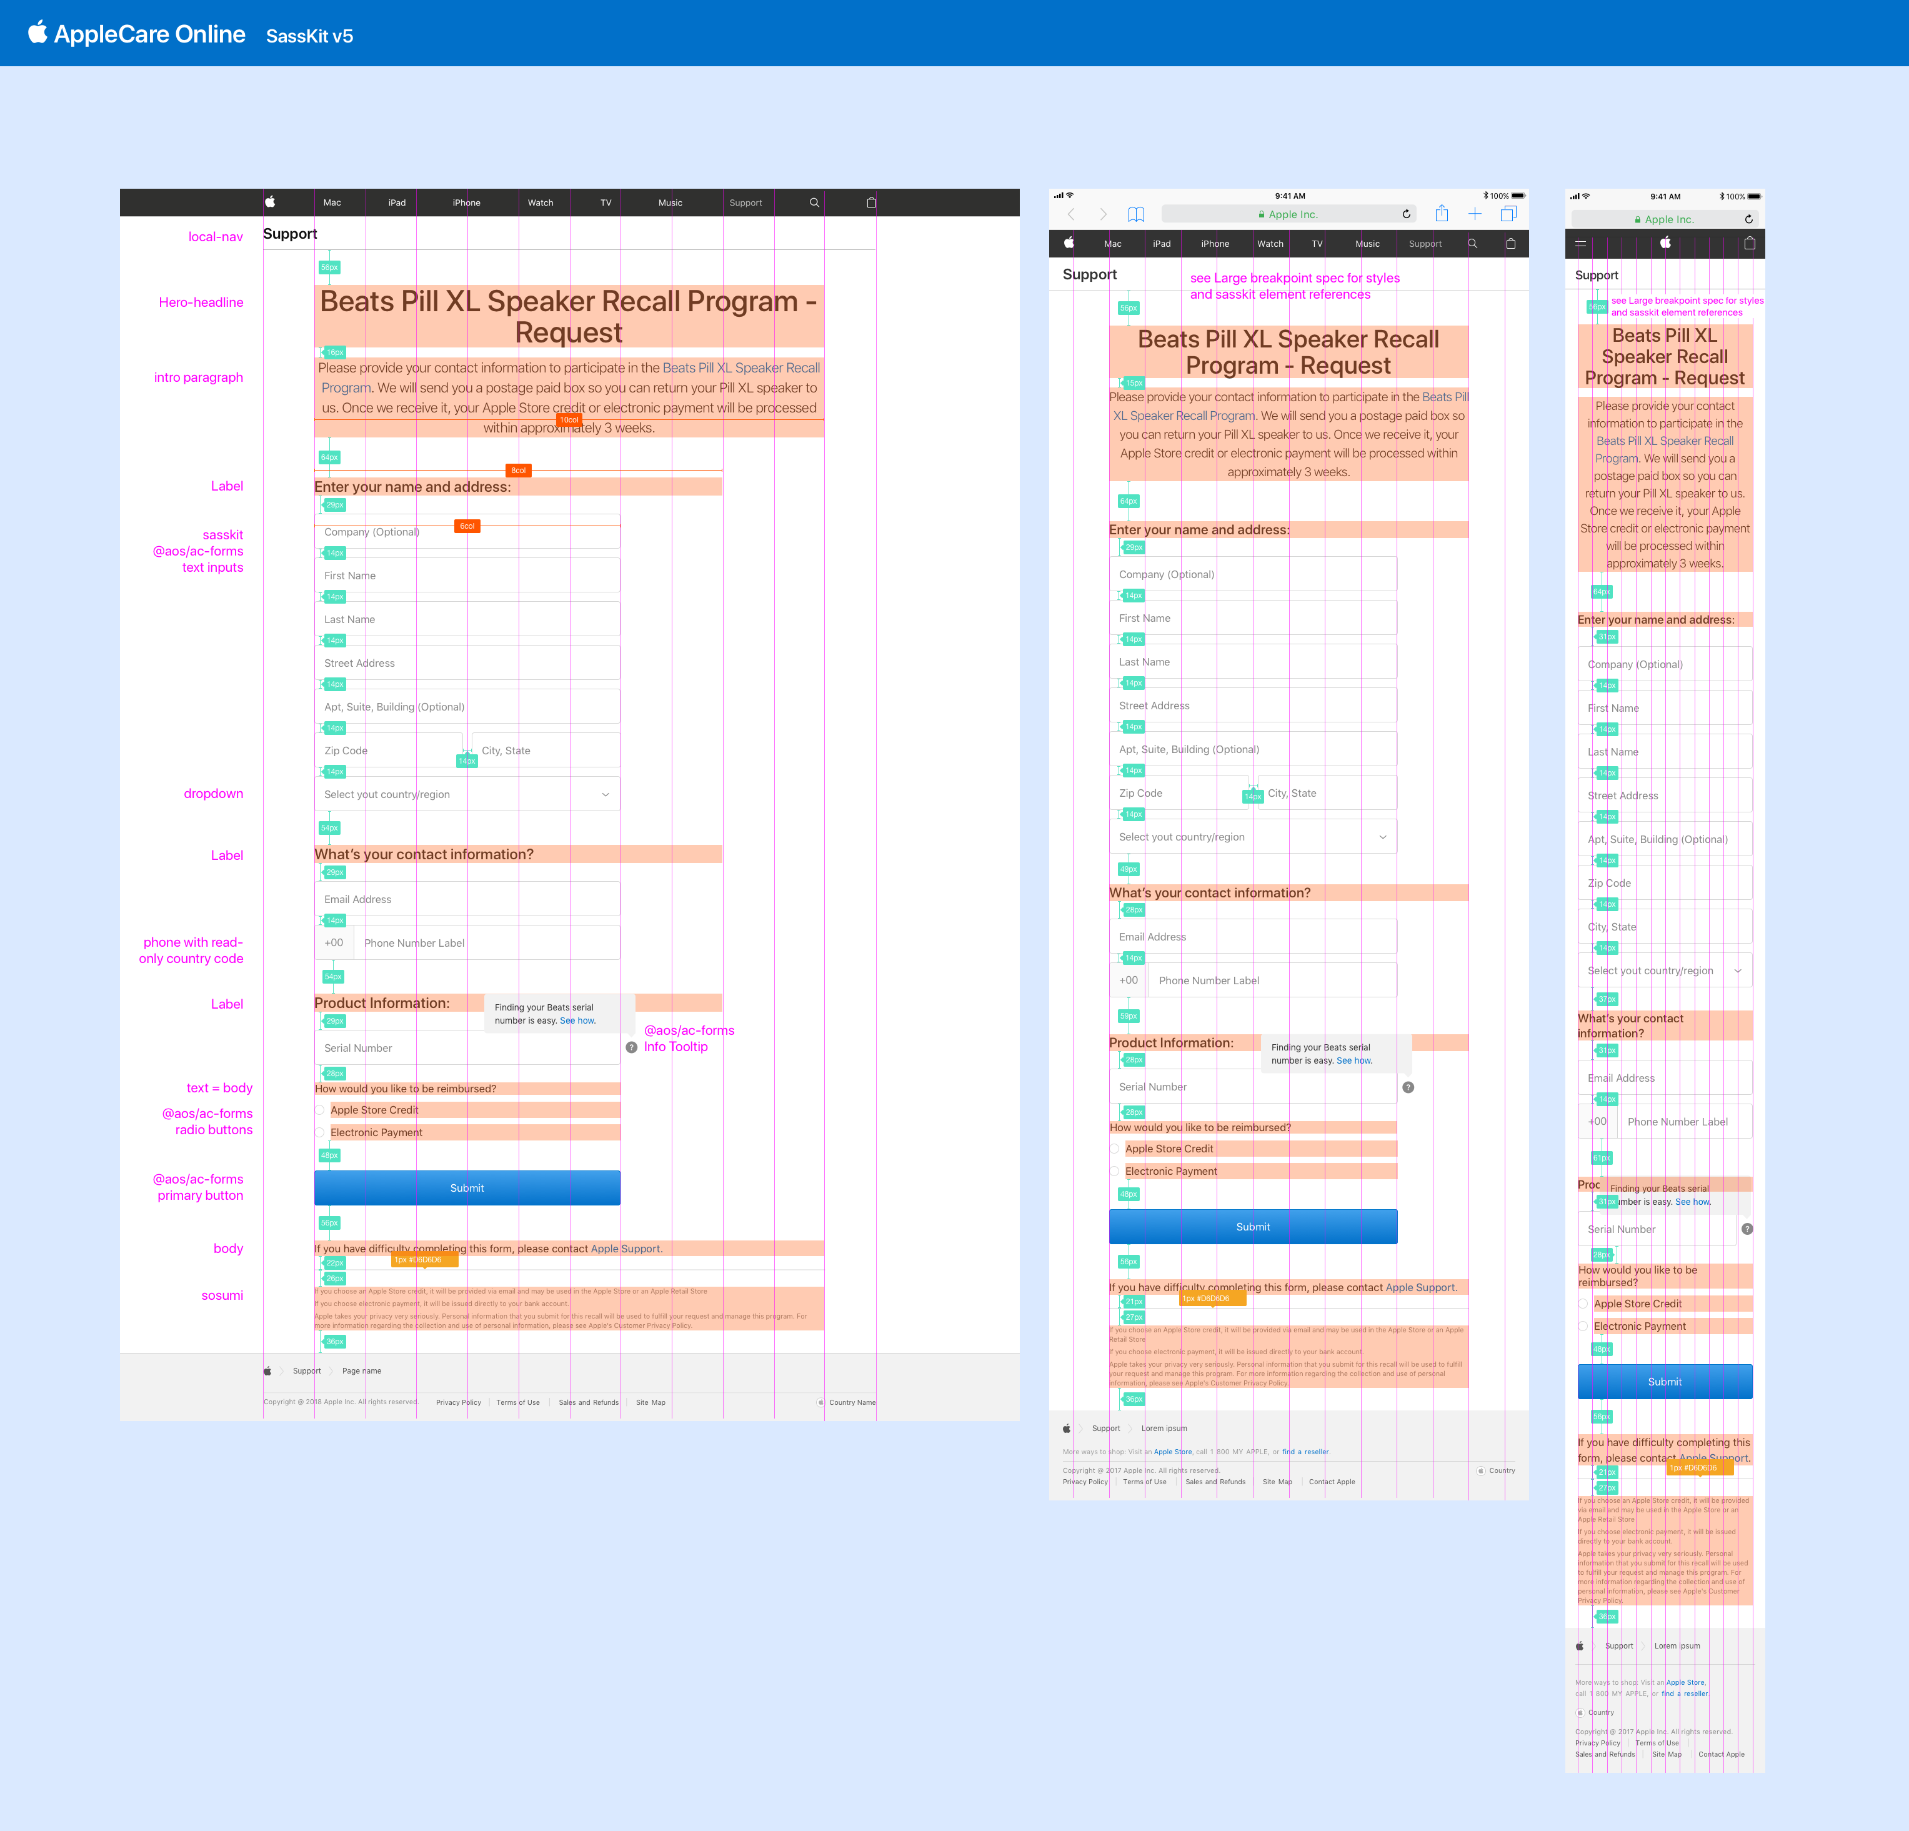This screenshot has width=1909, height=1831.
Task: Select the Apple Store Credit radio on tablet
Action: [1114, 1149]
